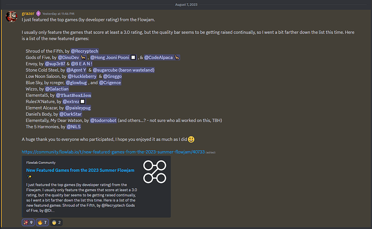Click the grazer username
This screenshot has width=372, height=229.
click(x=28, y=13)
